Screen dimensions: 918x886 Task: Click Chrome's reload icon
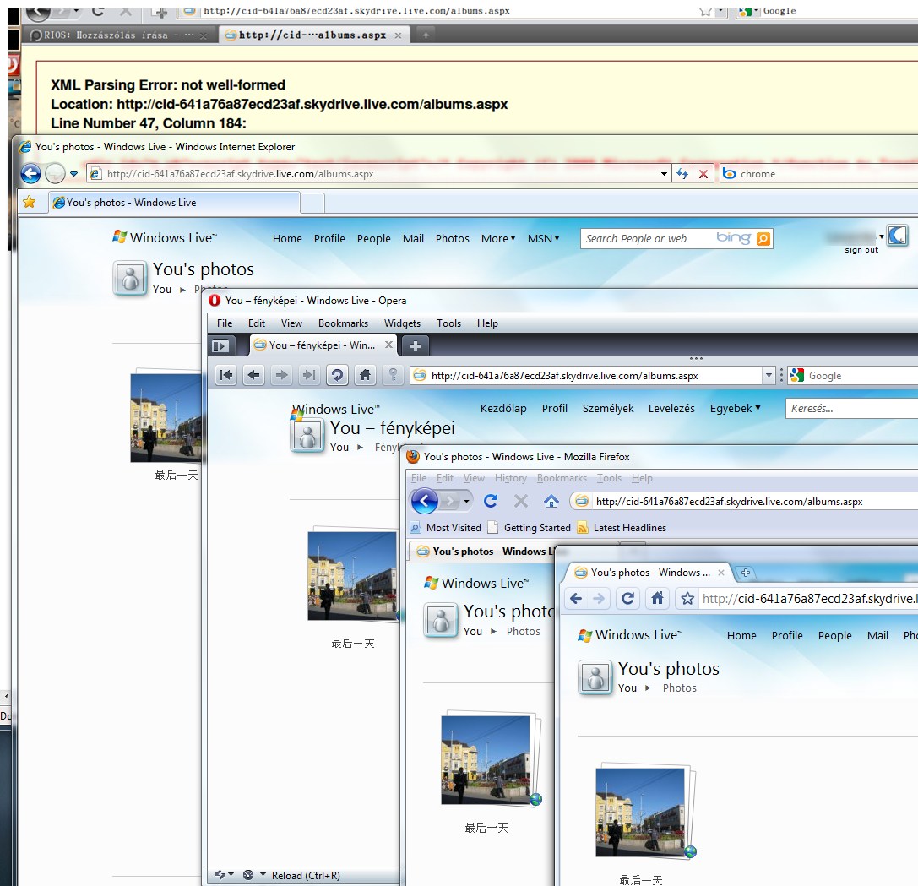(627, 599)
